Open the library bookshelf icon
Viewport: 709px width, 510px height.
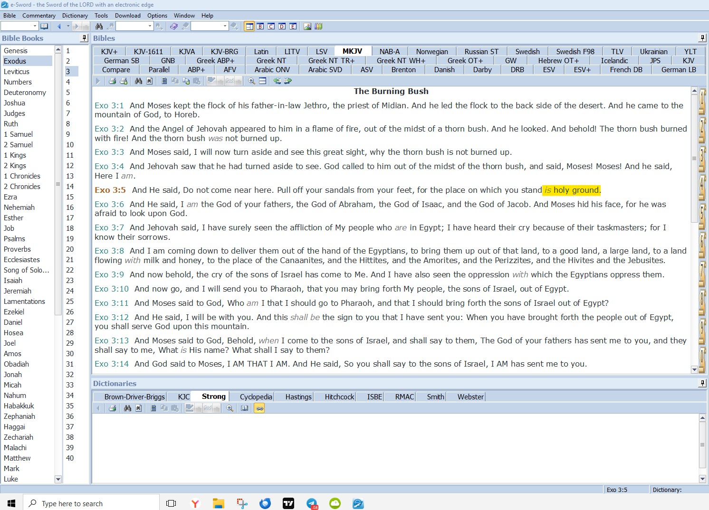pos(318,26)
